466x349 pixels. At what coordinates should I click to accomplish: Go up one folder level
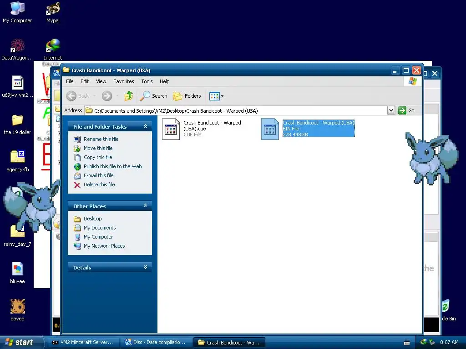coord(129,96)
